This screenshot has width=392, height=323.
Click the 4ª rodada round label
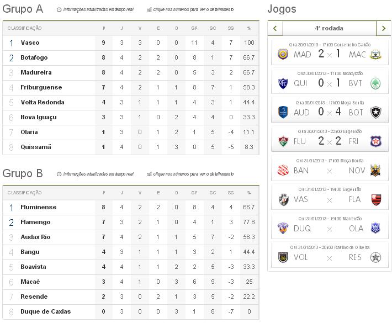point(329,28)
